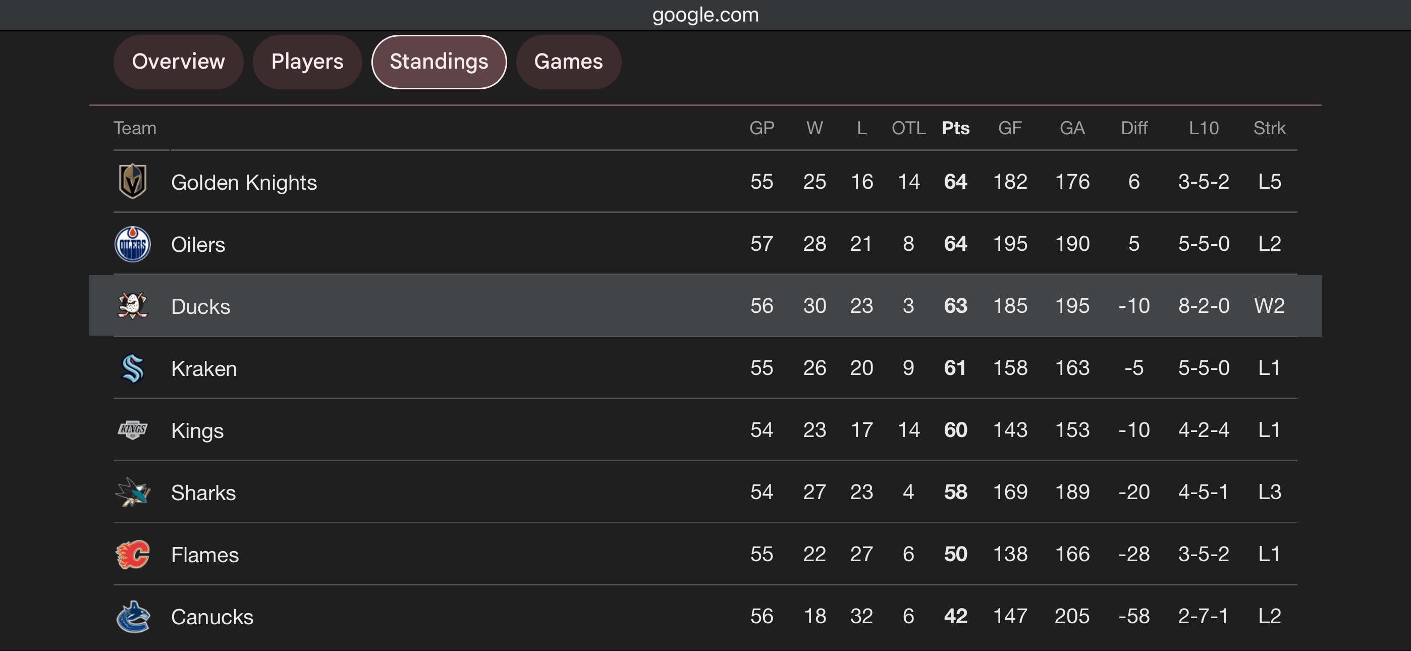Click the Canucks team name
This screenshot has height=651, width=1411.
212,617
